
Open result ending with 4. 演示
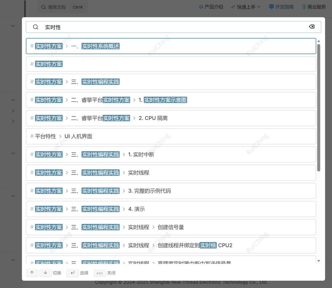pyautogui.click(x=171, y=209)
